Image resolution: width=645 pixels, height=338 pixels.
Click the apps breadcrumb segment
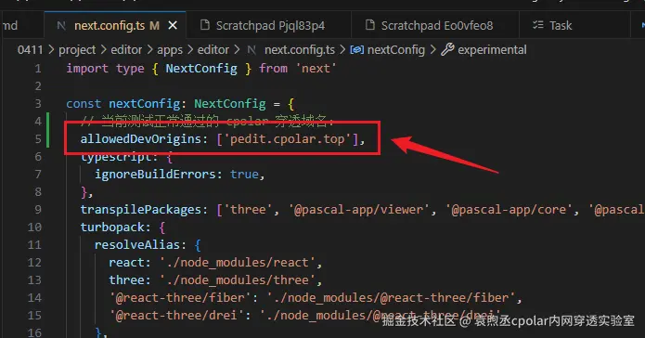[170, 50]
